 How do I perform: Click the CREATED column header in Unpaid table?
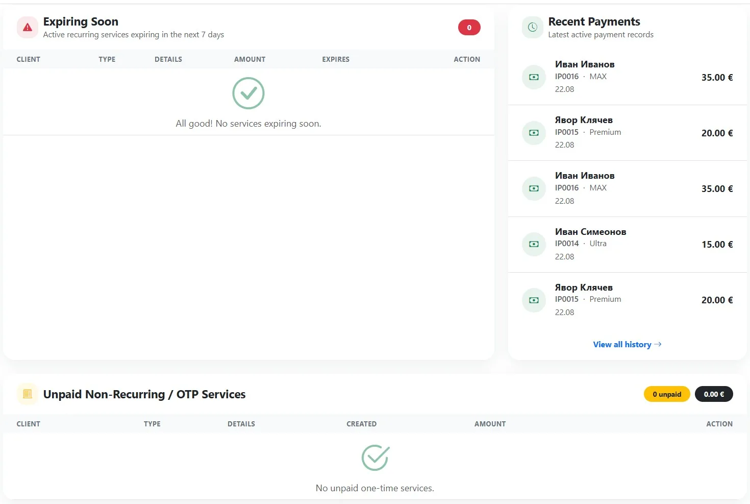click(361, 424)
